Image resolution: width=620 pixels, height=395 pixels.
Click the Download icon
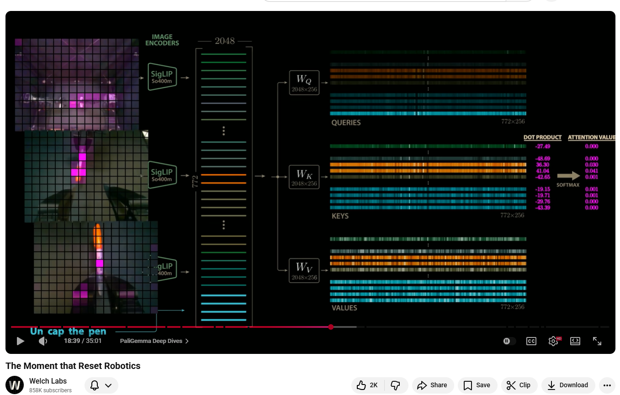point(568,385)
